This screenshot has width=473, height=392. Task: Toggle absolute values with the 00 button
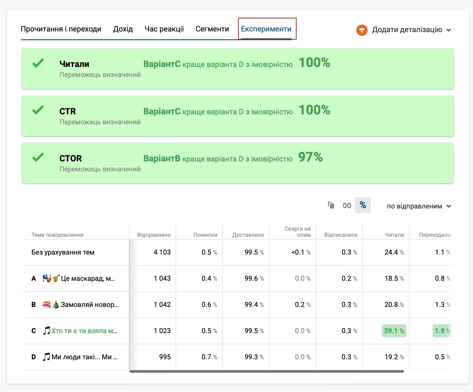[347, 205]
